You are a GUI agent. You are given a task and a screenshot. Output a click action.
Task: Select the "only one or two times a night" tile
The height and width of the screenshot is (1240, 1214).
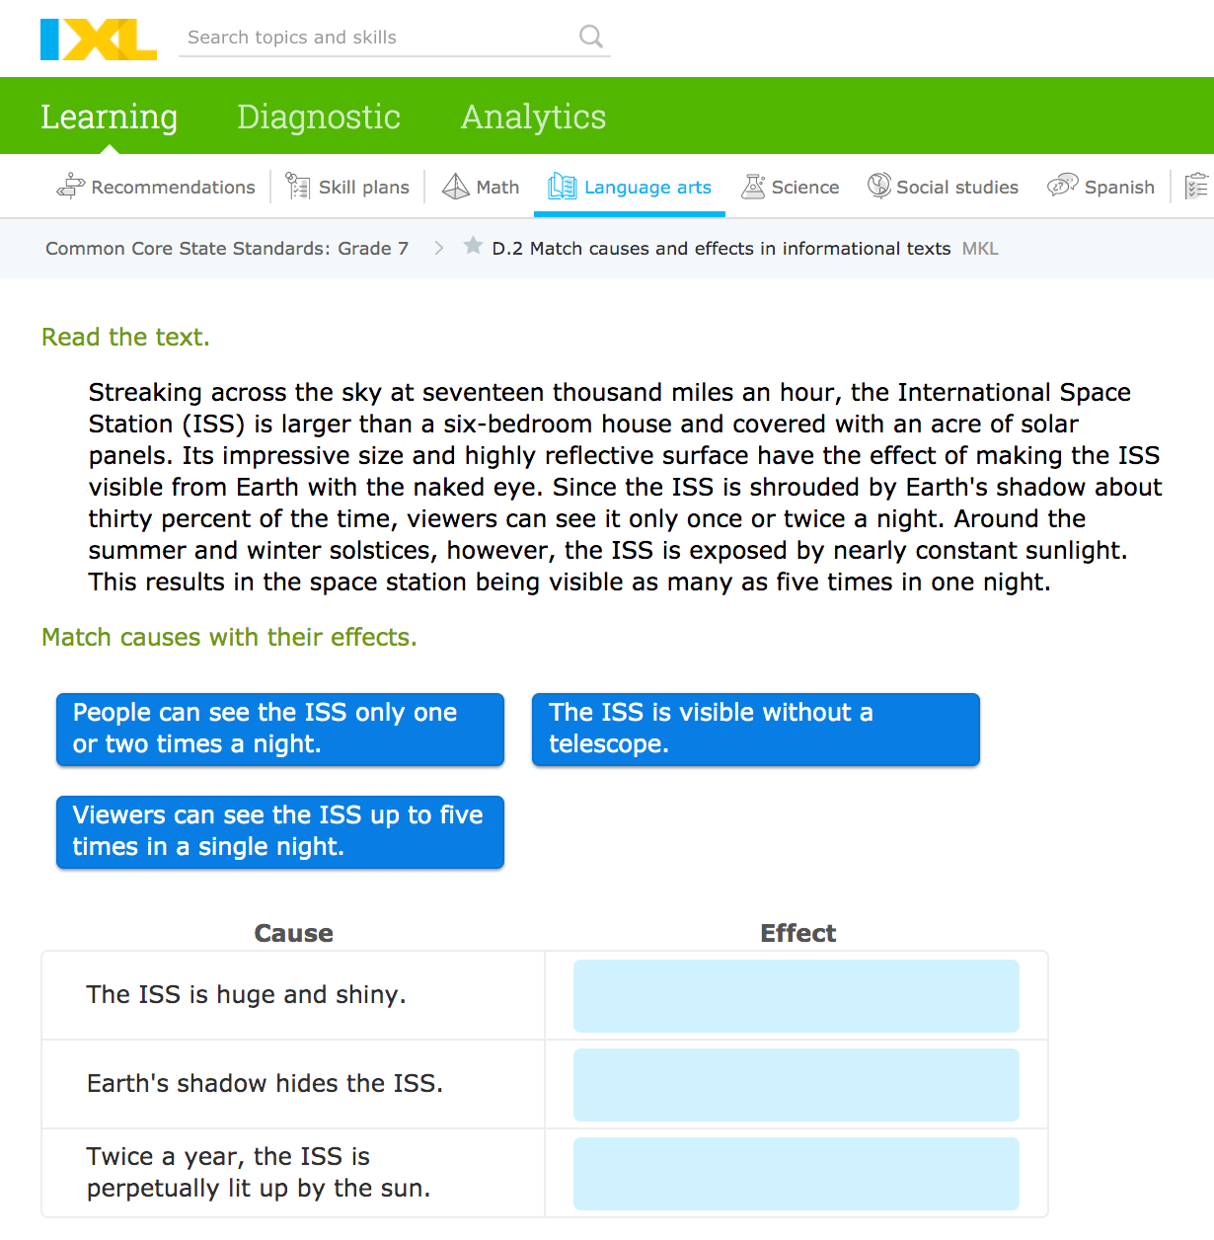(279, 729)
